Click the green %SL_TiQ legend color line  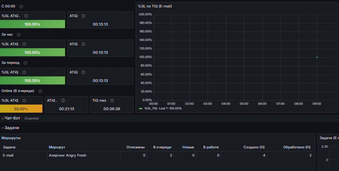(x=140, y=109)
